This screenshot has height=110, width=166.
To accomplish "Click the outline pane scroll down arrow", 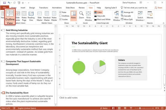I will pyautogui.click(x=56, y=105).
